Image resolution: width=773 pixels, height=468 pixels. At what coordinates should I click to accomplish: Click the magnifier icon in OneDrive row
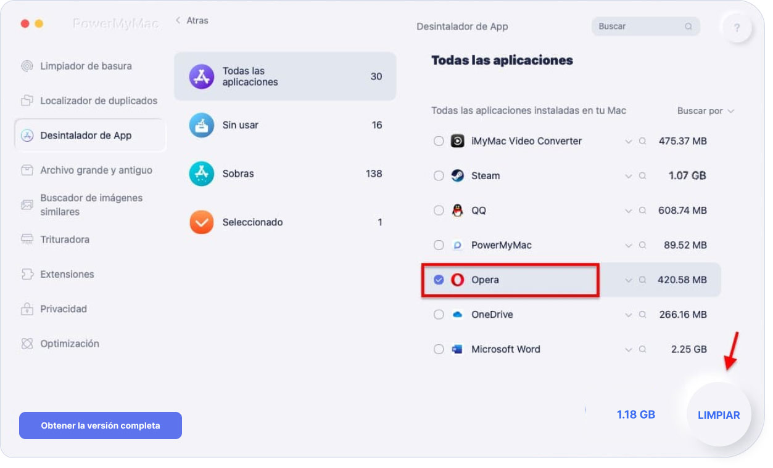click(642, 315)
